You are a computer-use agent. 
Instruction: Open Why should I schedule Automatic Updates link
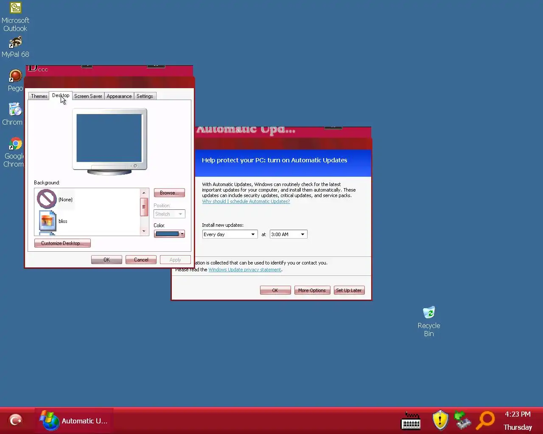click(246, 201)
